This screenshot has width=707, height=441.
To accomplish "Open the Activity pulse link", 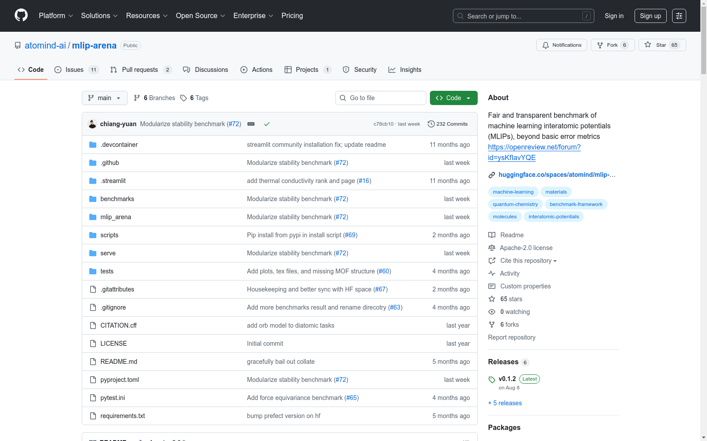I will [504, 273].
